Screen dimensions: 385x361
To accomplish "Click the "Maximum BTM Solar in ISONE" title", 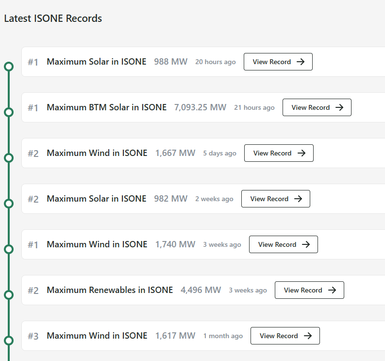I will [106, 107].
